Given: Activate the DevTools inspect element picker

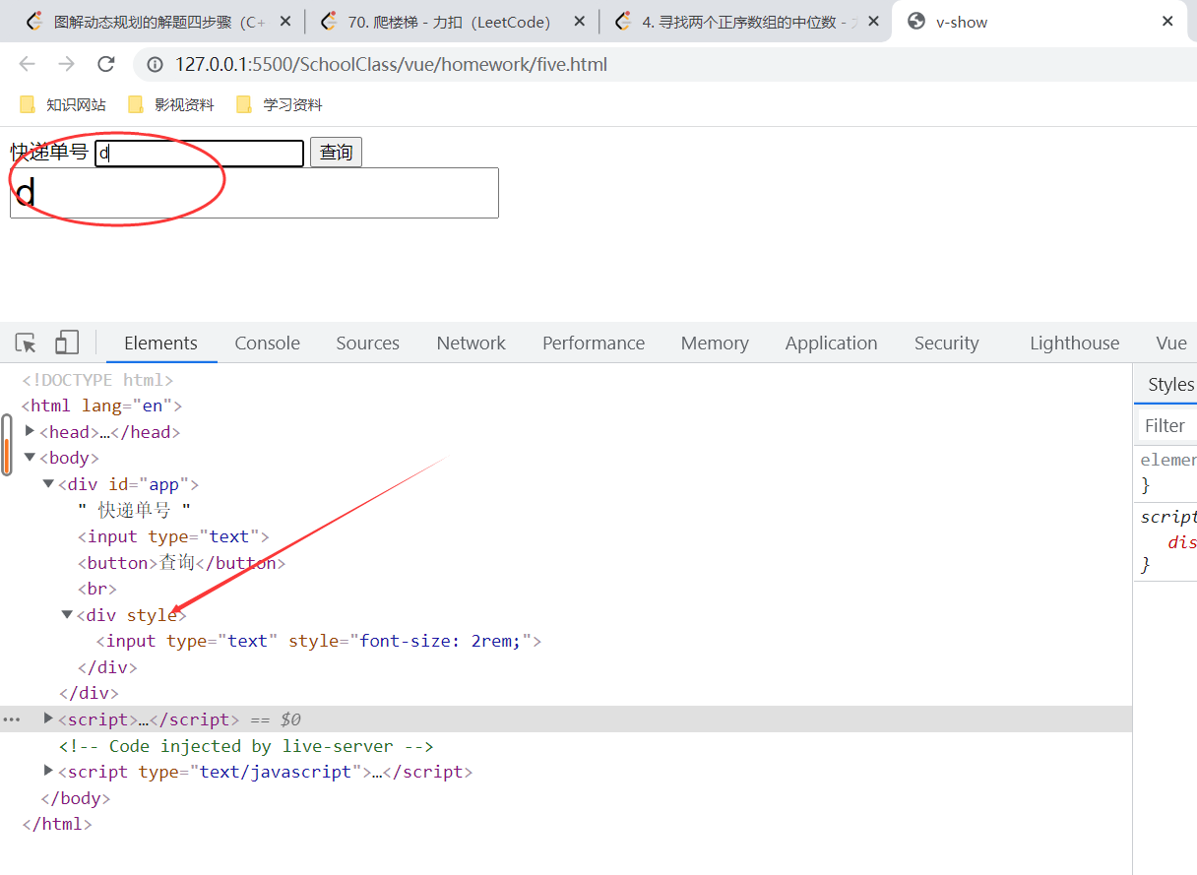Looking at the screenshot, I should point(26,343).
